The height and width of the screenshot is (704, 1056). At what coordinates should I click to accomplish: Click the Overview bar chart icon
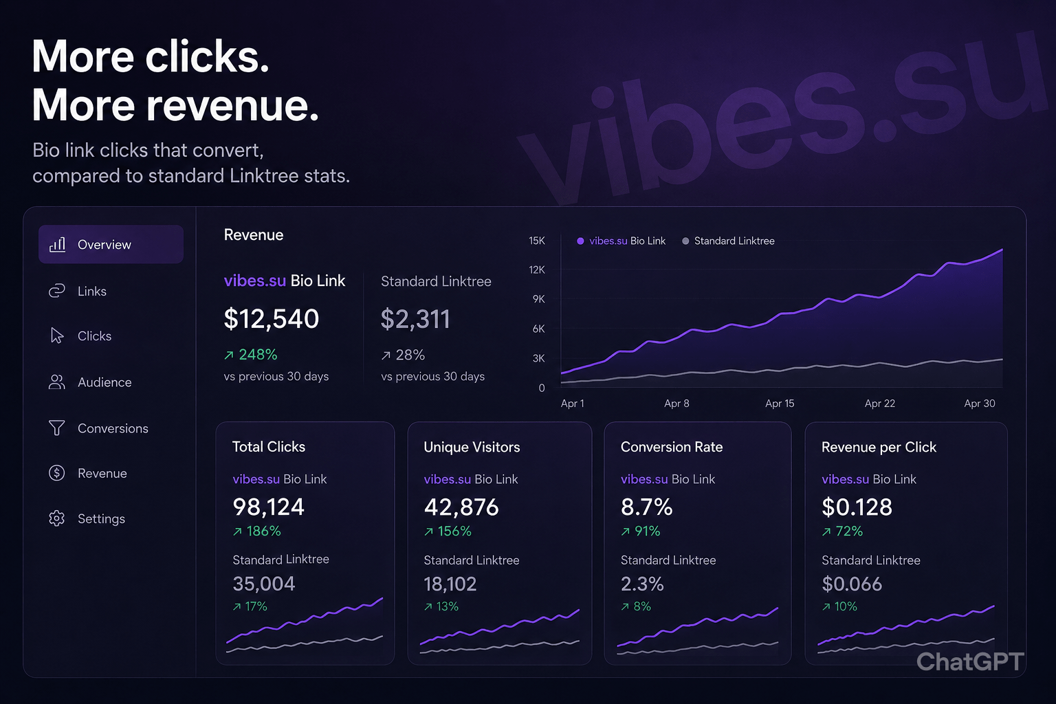(58, 244)
